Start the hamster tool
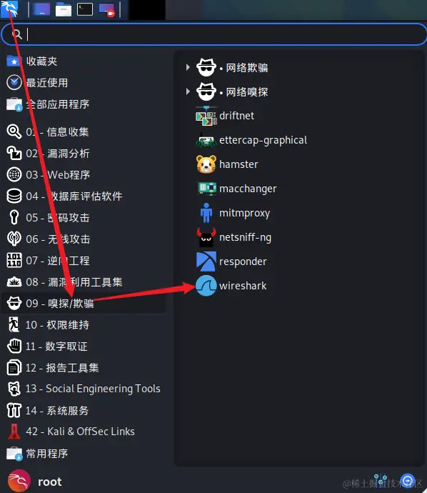 [x=227, y=164]
